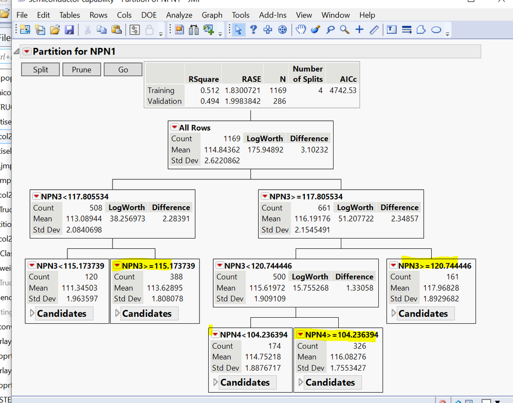513x403 pixels.
Task: Pick the Lasso selection tool
Action: 330,30
